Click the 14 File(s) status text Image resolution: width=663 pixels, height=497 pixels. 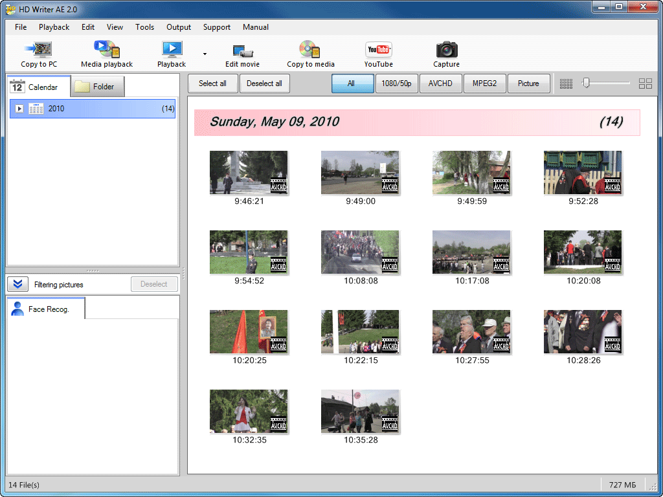(24, 485)
